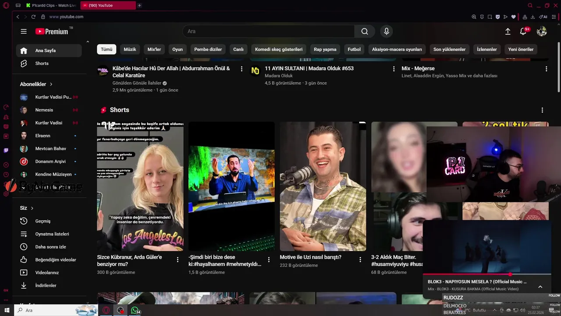Open the Windows Start menu
This screenshot has width=561, height=316.
tap(7, 310)
